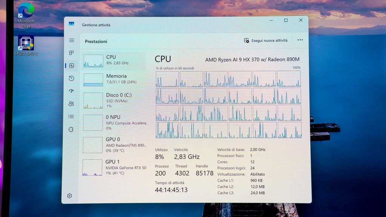Image resolution: width=386 pixels, height=217 pixels.
Task: Click the Prestazioni page heading
Action: pos(96,41)
